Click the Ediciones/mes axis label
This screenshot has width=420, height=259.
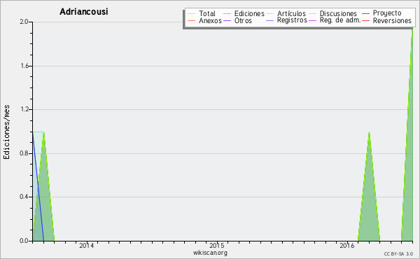(x=6, y=132)
